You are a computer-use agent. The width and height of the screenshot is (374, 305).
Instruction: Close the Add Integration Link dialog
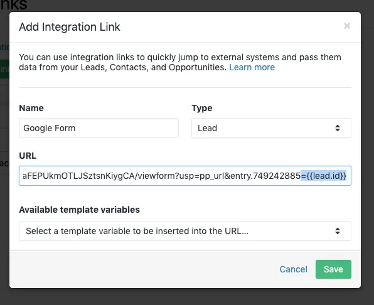(347, 26)
